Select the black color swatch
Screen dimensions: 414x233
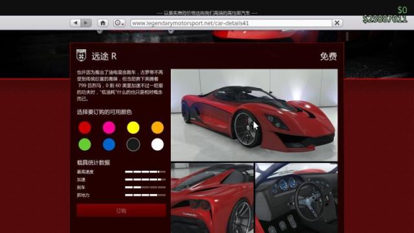133,144
